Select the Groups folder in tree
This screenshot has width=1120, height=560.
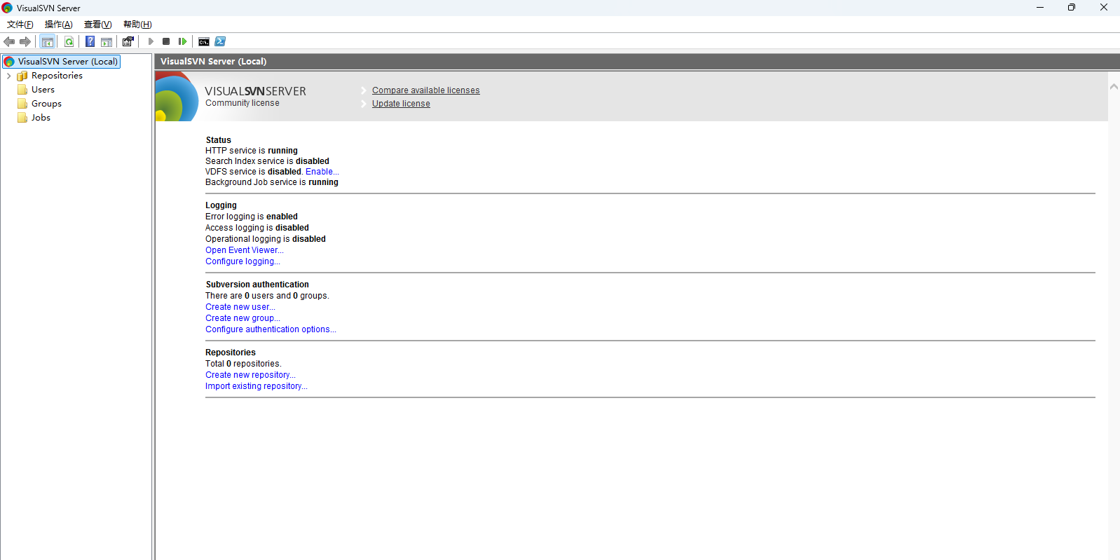tap(39, 104)
